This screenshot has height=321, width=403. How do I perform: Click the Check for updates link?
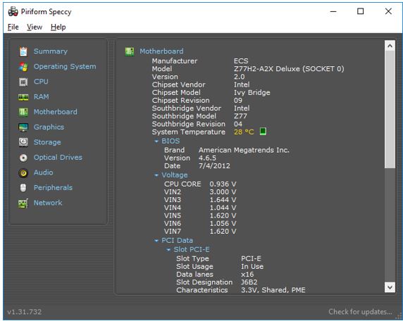coord(360,312)
